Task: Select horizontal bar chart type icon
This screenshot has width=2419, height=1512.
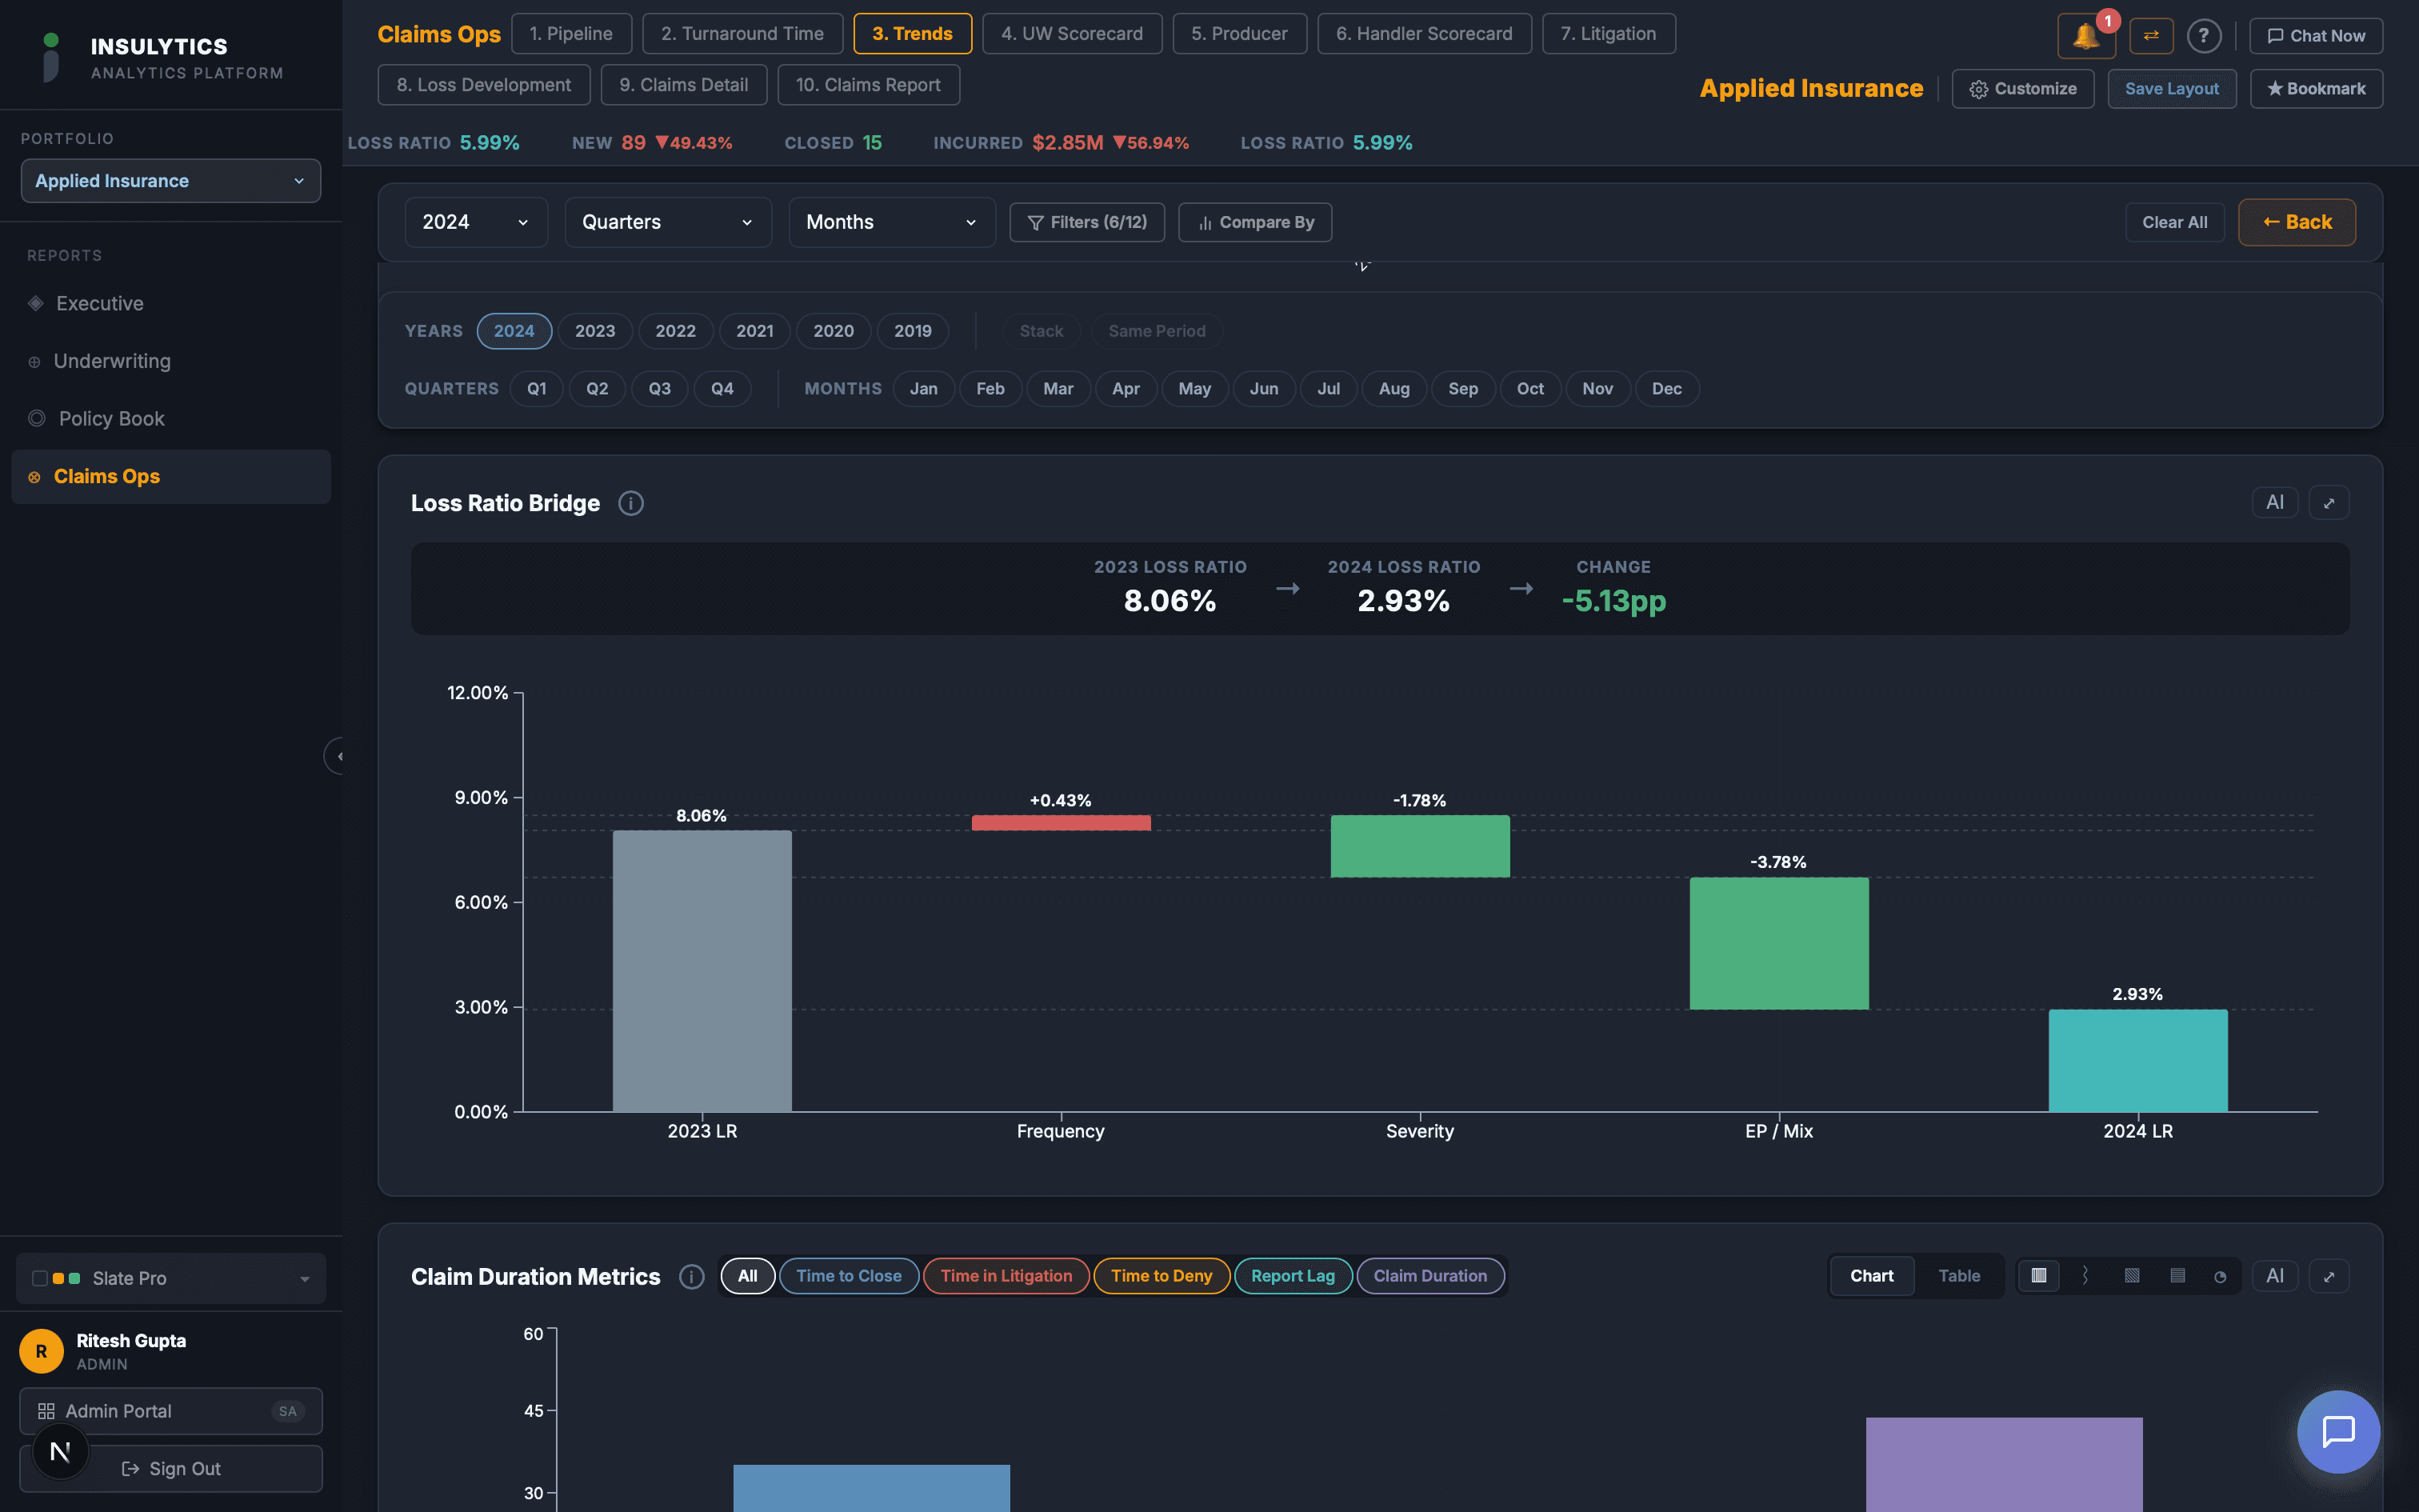Action: [x=2177, y=1276]
